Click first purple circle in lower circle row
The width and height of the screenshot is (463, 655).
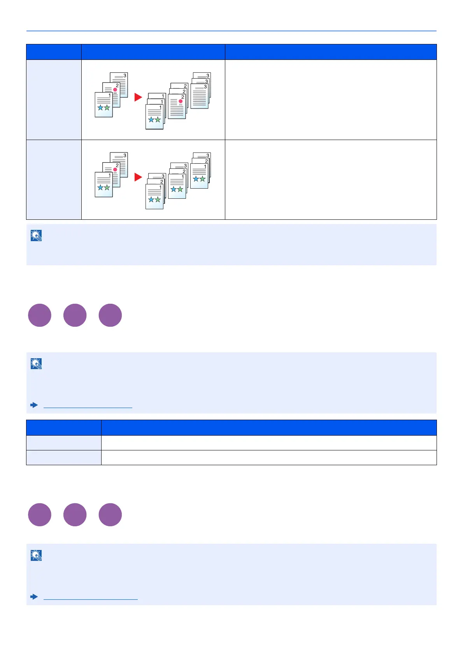point(40,515)
